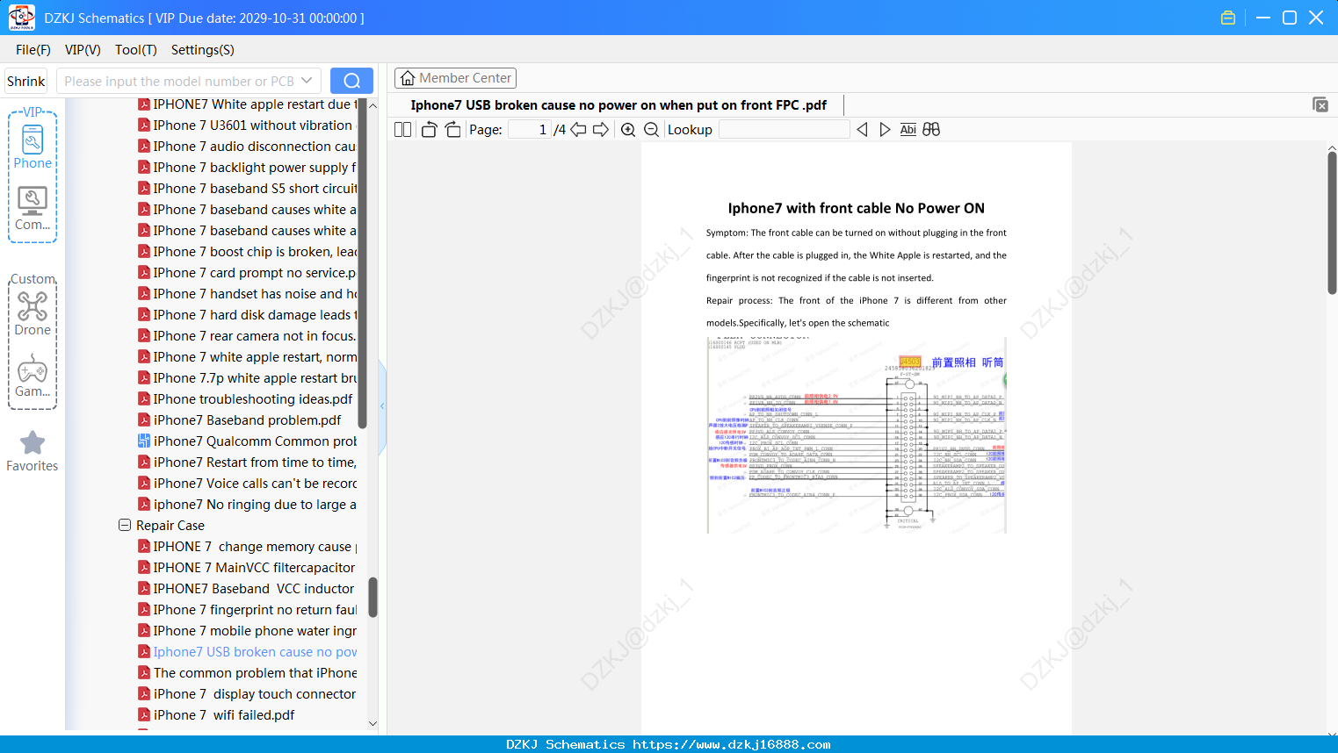Toggle the Abi match-case option
The width and height of the screenshot is (1338, 753).
[908, 130]
